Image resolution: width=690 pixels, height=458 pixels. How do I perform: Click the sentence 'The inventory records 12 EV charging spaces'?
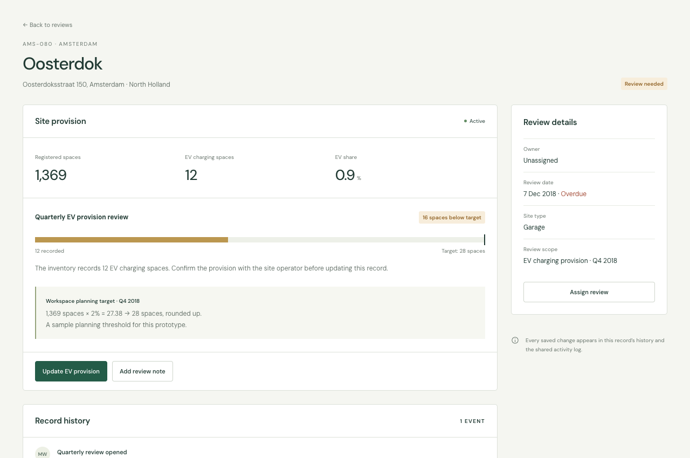pyautogui.click(x=102, y=268)
